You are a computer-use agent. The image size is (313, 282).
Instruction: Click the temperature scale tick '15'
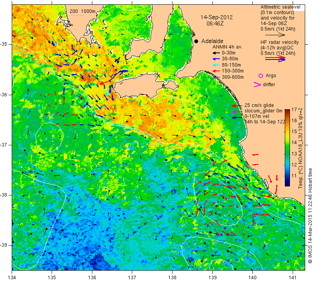click(x=294, y=132)
